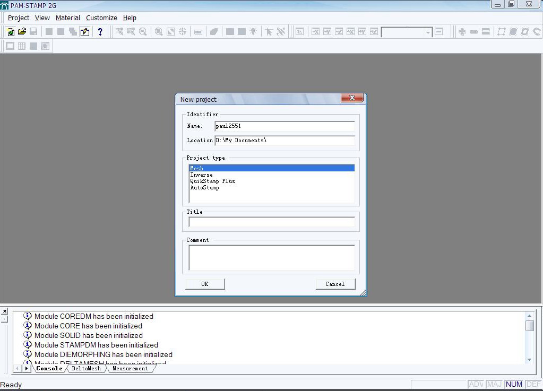Image resolution: width=543 pixels, height=391 pixels.
Task: Click the -Y view direction icon
Action: click(327, 32)
